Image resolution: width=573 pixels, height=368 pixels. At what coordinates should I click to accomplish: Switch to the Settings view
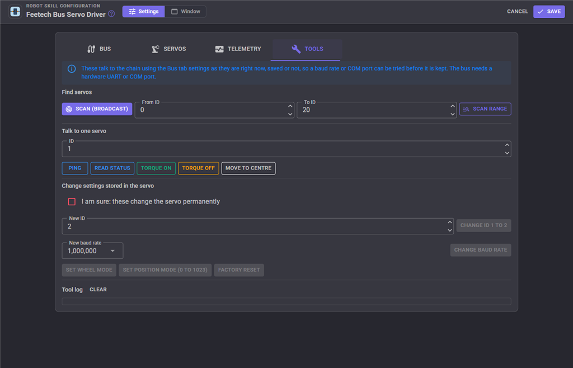pyautogui.click(x=143, y=11)
